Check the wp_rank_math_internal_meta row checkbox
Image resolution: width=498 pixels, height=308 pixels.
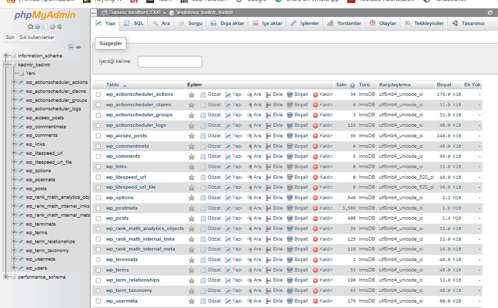coord(98,249)
